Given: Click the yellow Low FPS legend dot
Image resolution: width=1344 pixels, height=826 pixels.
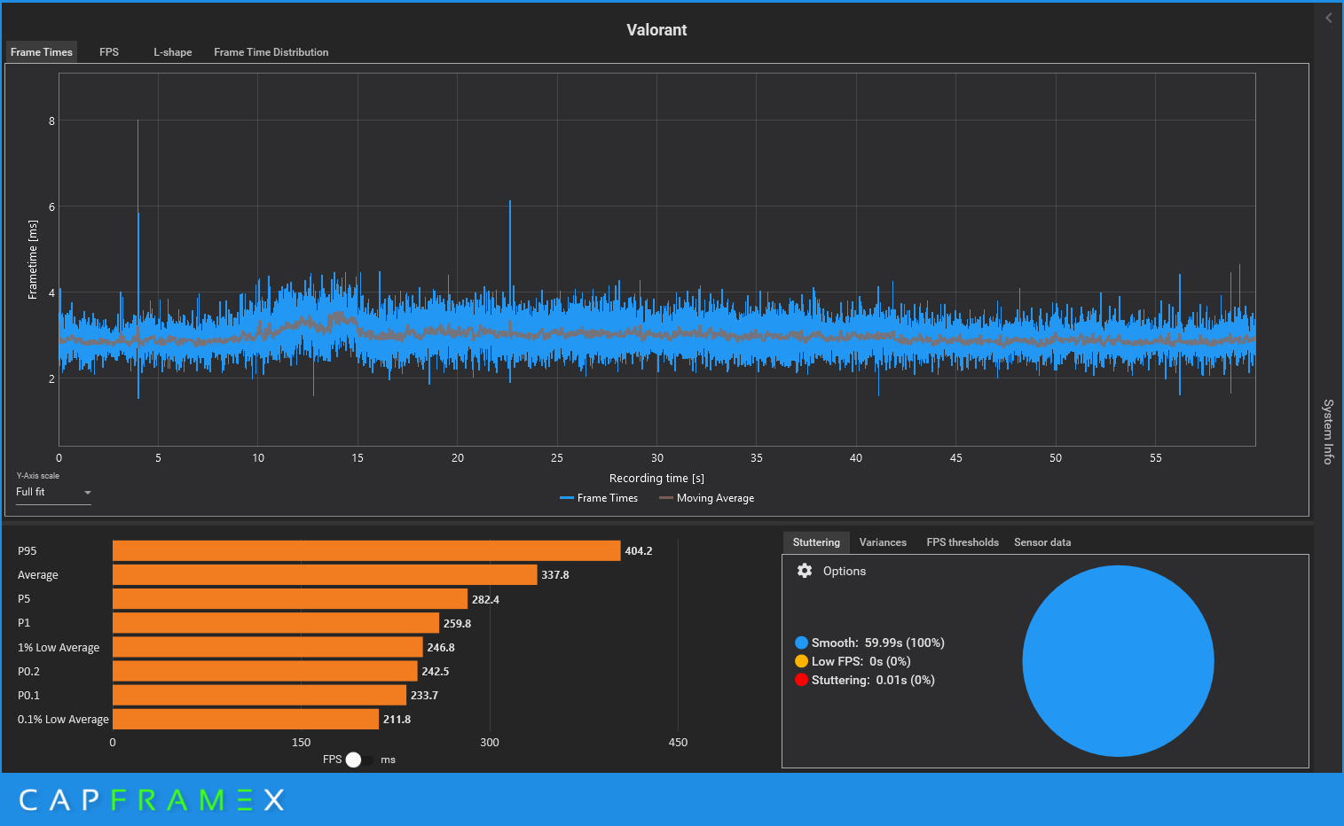Looking at the screenshot, I should point(801,661).
